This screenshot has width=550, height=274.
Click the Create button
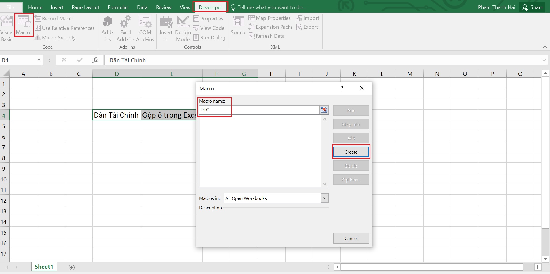point(351,152)
